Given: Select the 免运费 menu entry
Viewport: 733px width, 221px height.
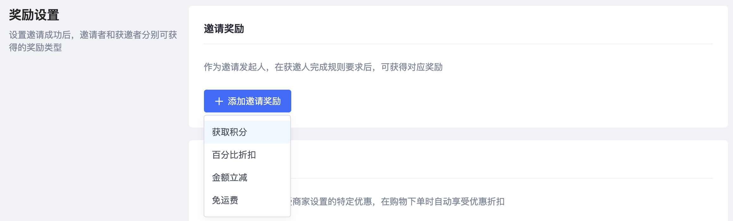Looking at the screenshot, I should pyautogui.click(x=225, y=200).
